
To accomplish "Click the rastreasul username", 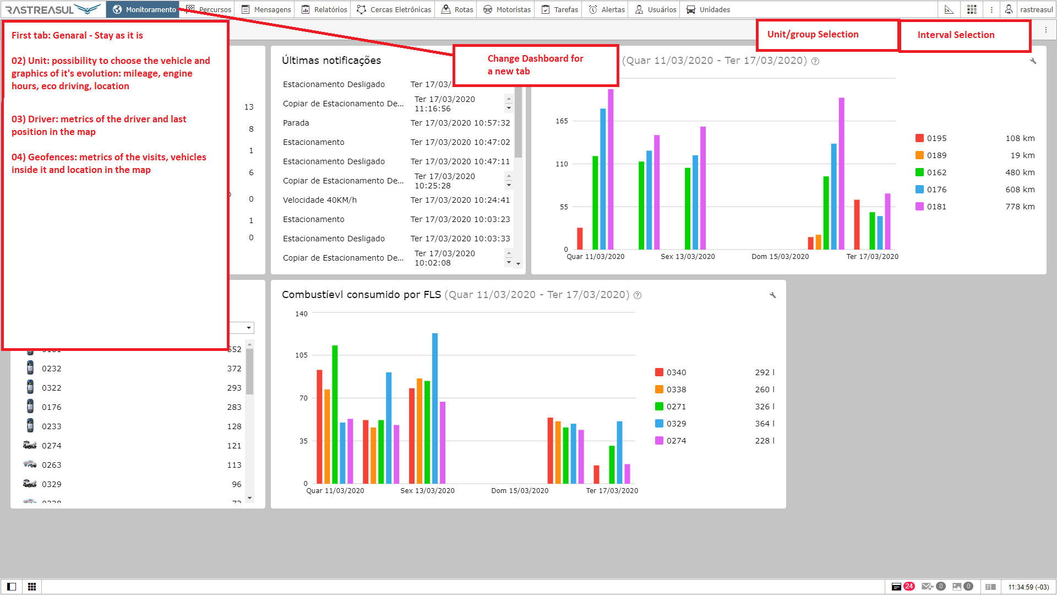I will point(1036,9).
